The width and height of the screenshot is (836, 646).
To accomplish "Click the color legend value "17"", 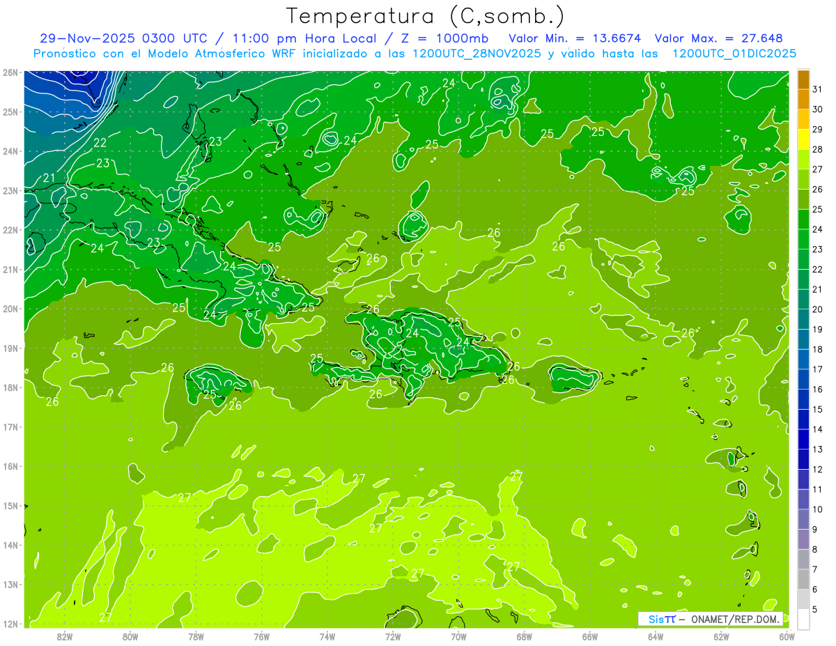I will tap(817, 369).
